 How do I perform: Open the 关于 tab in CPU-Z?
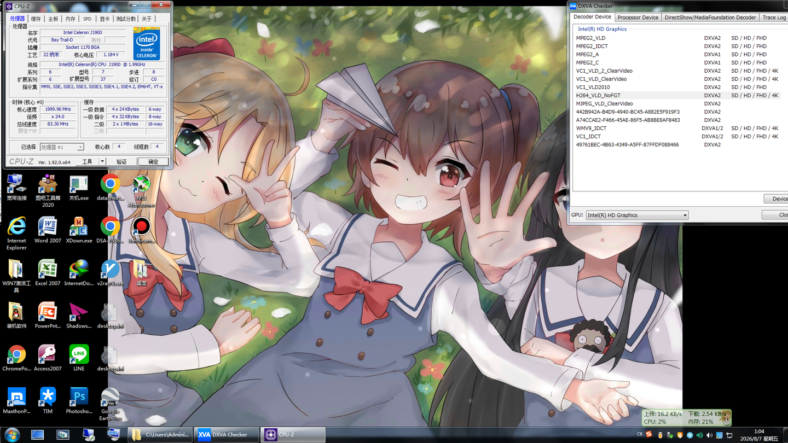pyautogui.click(x=147, y=19)
